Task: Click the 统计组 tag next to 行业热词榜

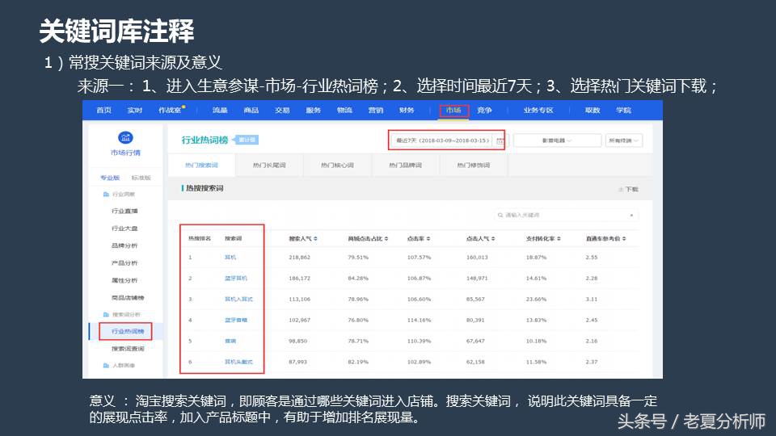Action: (x=246, y=140)
